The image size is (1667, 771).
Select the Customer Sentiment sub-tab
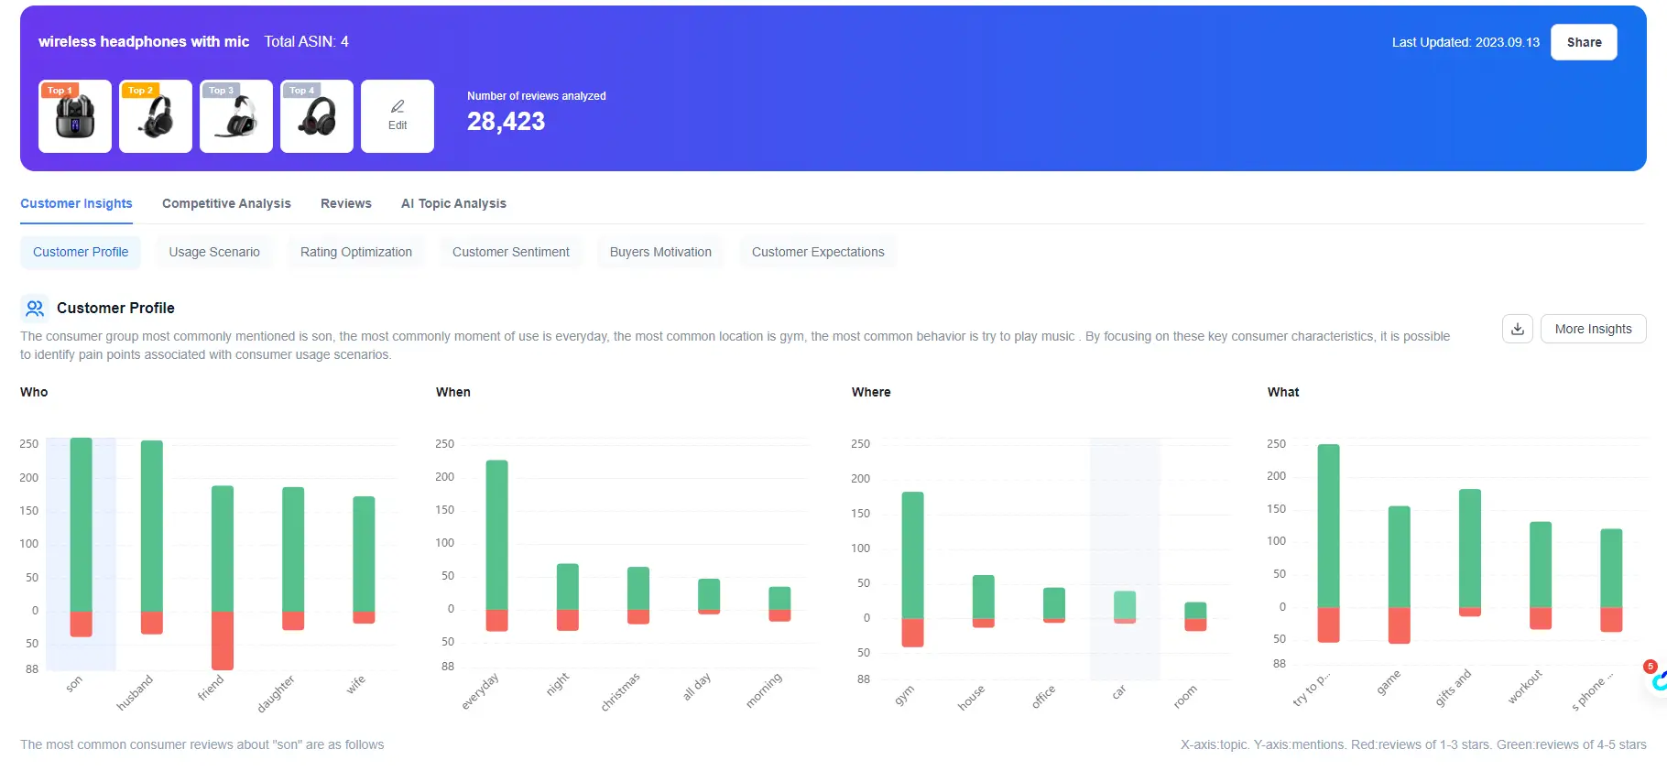511,252
